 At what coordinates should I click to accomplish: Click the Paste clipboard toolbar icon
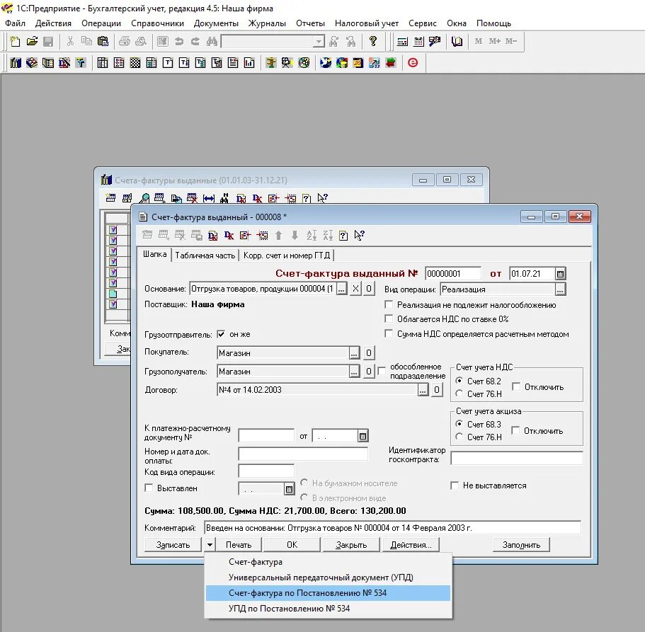click(103, 41)
